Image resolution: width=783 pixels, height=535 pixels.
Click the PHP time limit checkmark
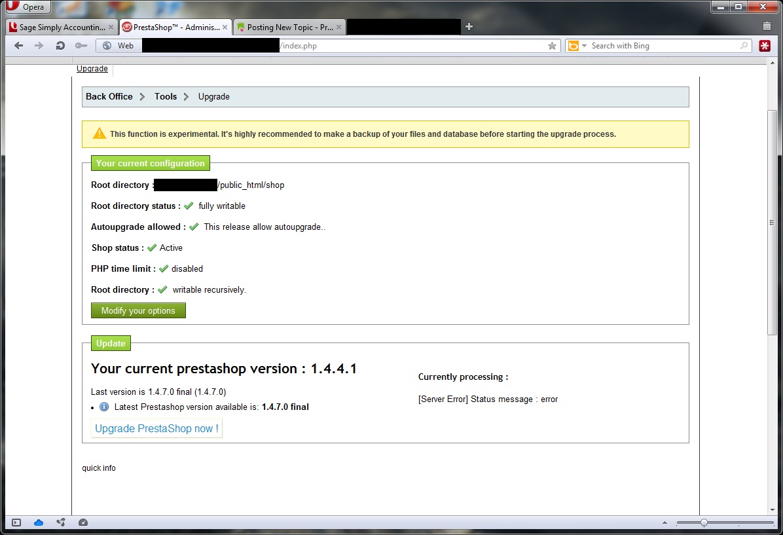(x=163, y=268)
